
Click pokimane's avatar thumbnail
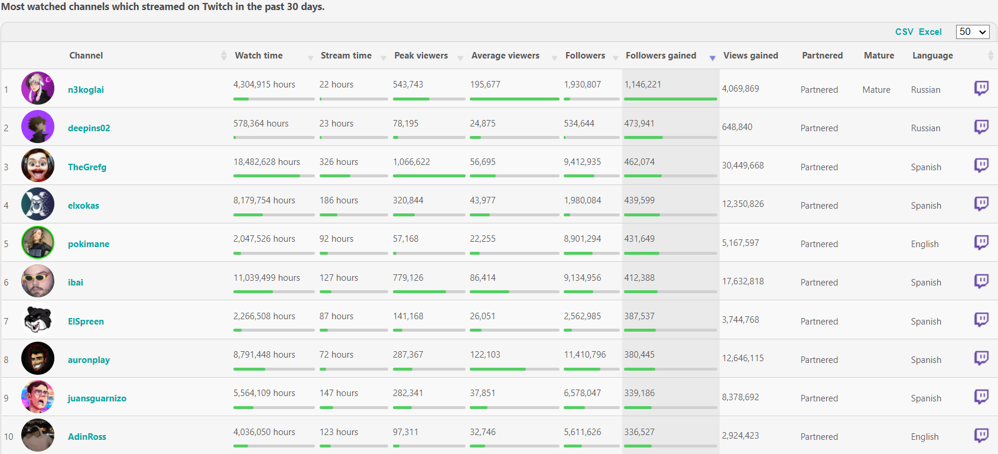coord(38,242)
